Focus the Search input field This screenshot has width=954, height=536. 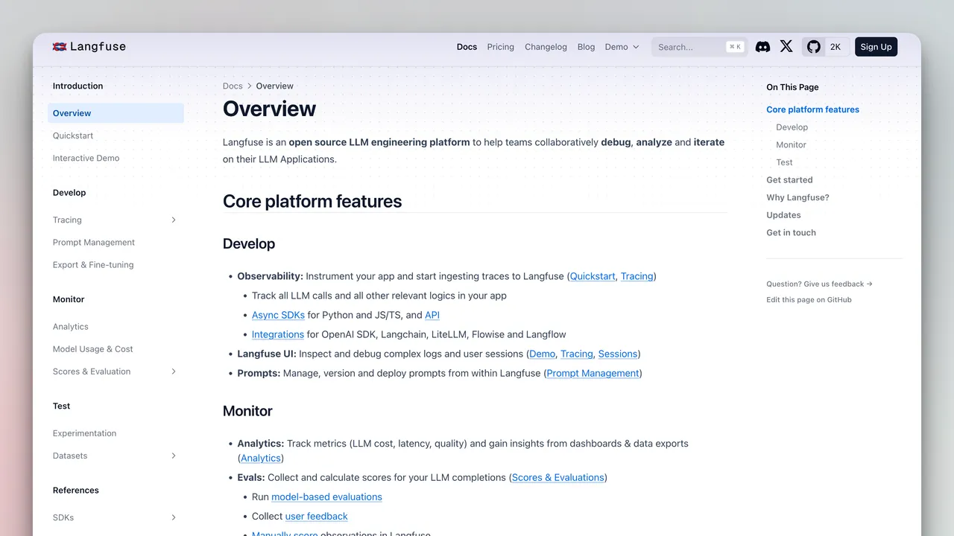[699, 47]
